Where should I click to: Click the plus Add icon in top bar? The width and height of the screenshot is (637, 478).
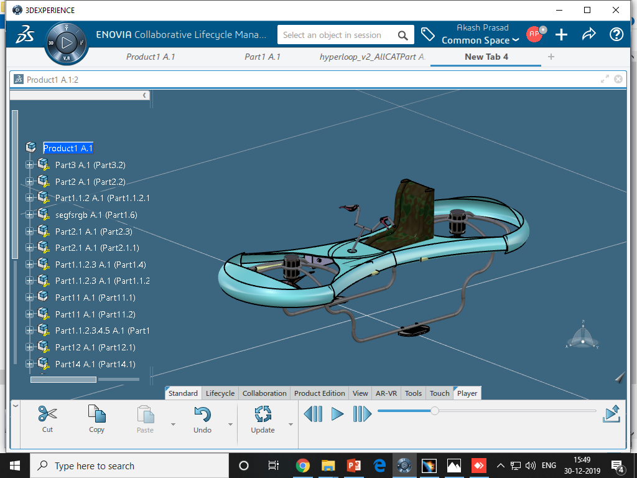tap(562, 35)
